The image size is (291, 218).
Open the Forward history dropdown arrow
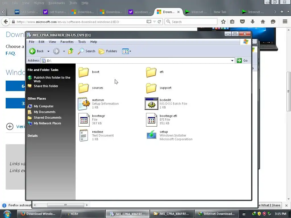pos(64,51)
